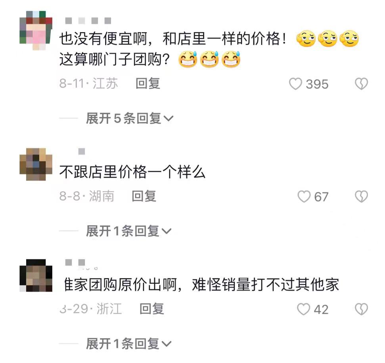The height and width of the screenshot is (363, 385).
Task: Open the Zhejiang commenter's username
Action: (75, 262)
